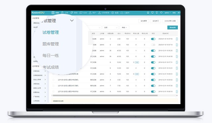Click the 状态 column header
The image size is (212, 123).
click(x=153, y=33)
